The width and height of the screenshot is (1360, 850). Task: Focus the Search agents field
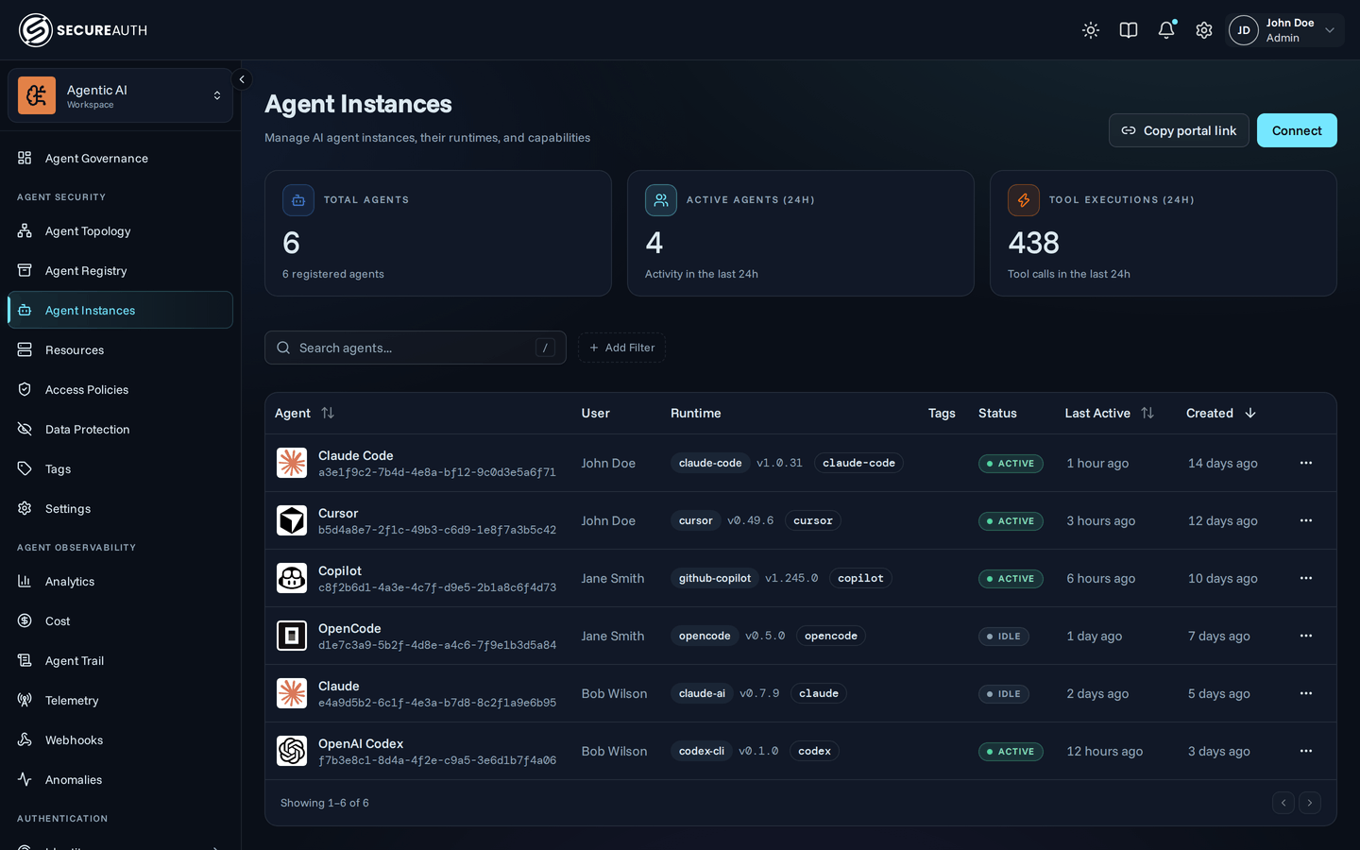(x=416, y=348)
